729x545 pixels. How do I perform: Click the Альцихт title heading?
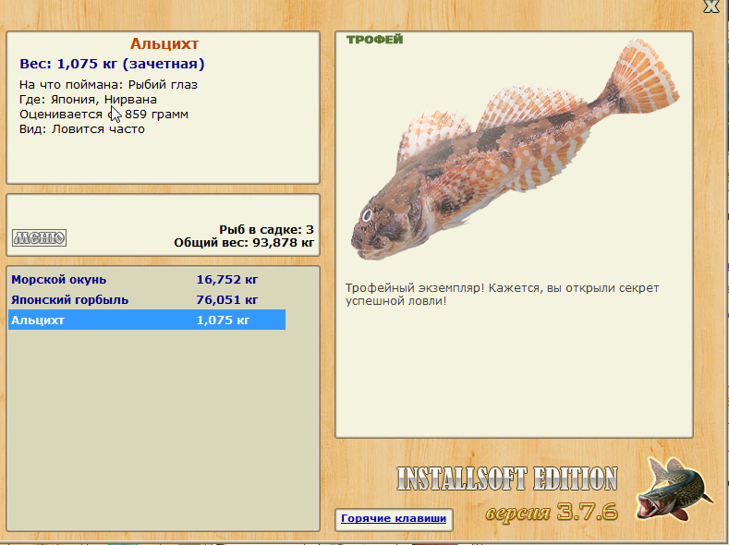tap(164, 43)
